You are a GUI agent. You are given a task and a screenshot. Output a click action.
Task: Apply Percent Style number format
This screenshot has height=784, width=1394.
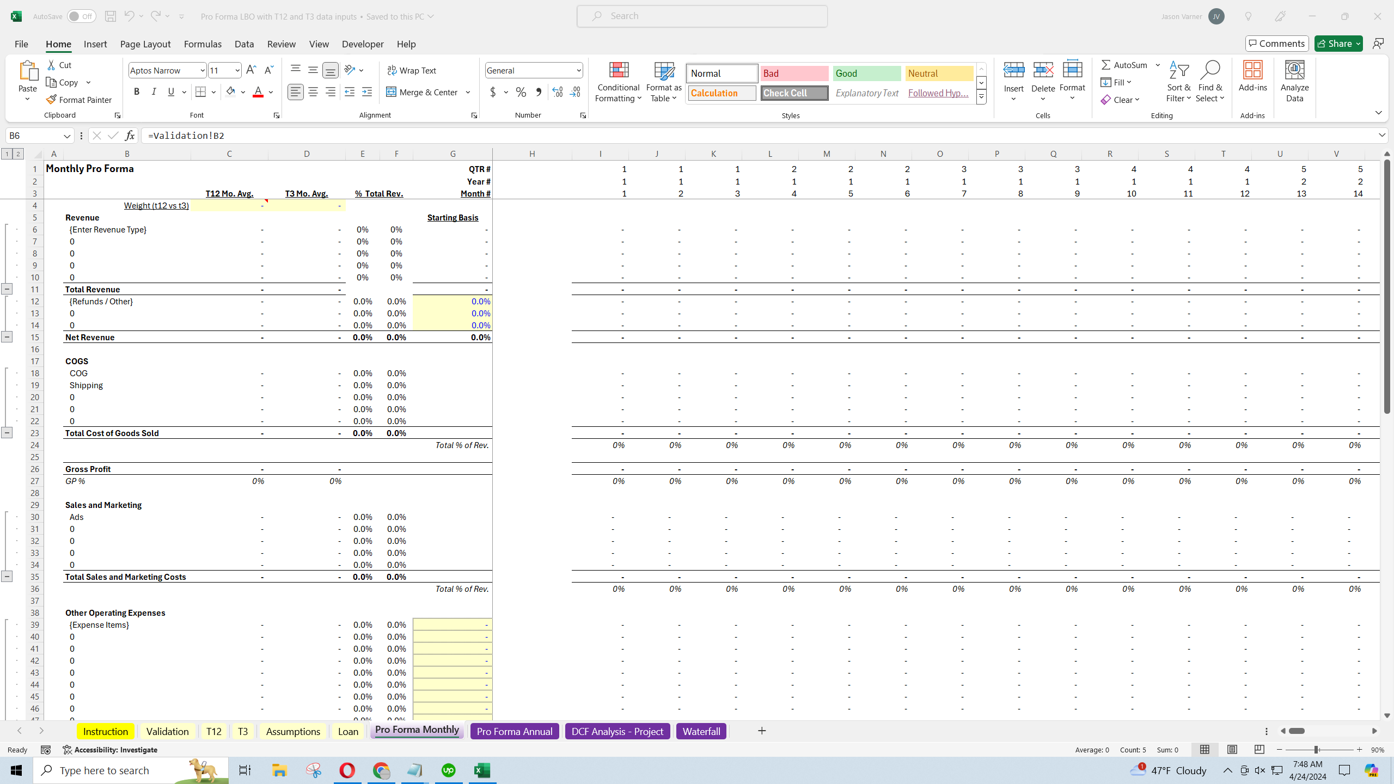521,92
